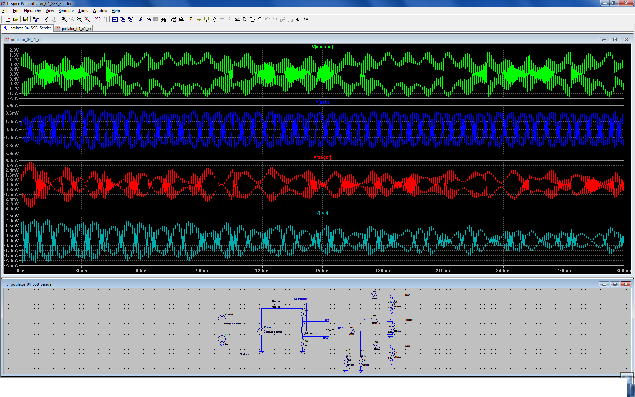635x397 pixels.
Task: Click the Träger net label in schematic
Action: click(x=409, y=320)
